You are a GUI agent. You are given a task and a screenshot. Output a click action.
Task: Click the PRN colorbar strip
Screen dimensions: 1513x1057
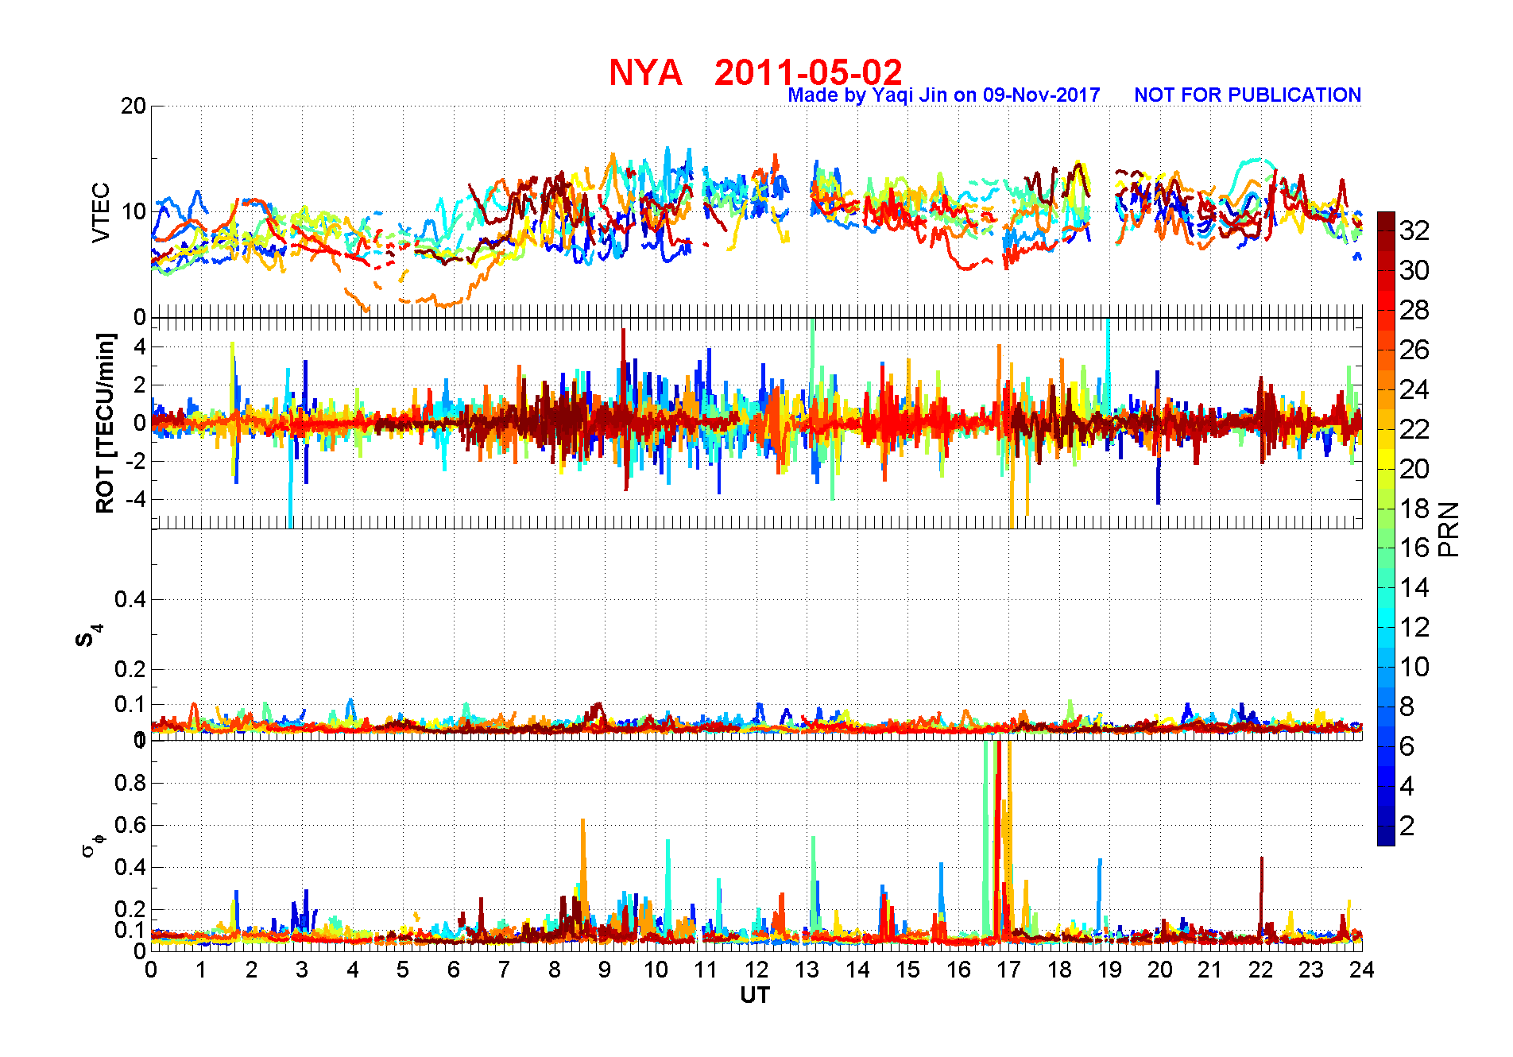[1386, 528]
